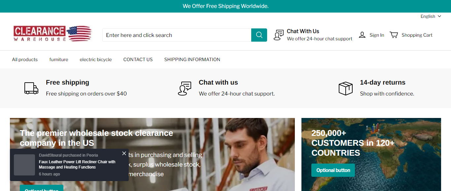
Task: Click the recliner chair notification thumbnail
Action: point(24,165)
